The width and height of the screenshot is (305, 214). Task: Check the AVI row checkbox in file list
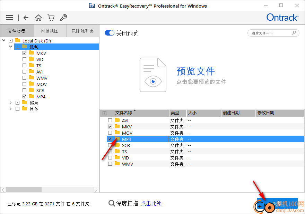110,120
